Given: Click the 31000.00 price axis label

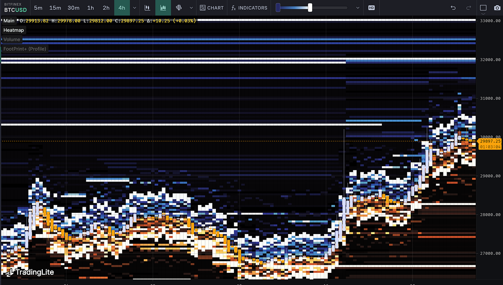Looking at the screenshot, I should coord(490,98).
